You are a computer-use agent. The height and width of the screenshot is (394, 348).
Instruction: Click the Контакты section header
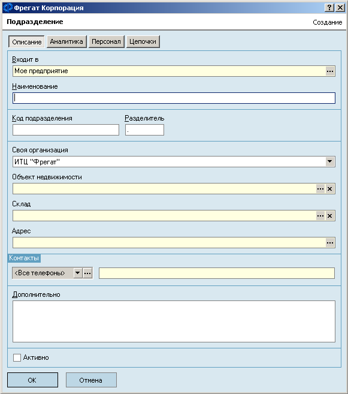point(24,258)
